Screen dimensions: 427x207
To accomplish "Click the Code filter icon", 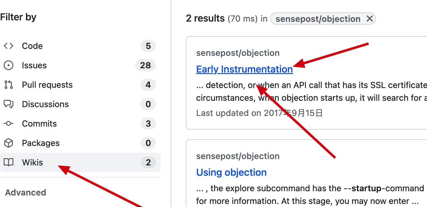I will [9, 46].
